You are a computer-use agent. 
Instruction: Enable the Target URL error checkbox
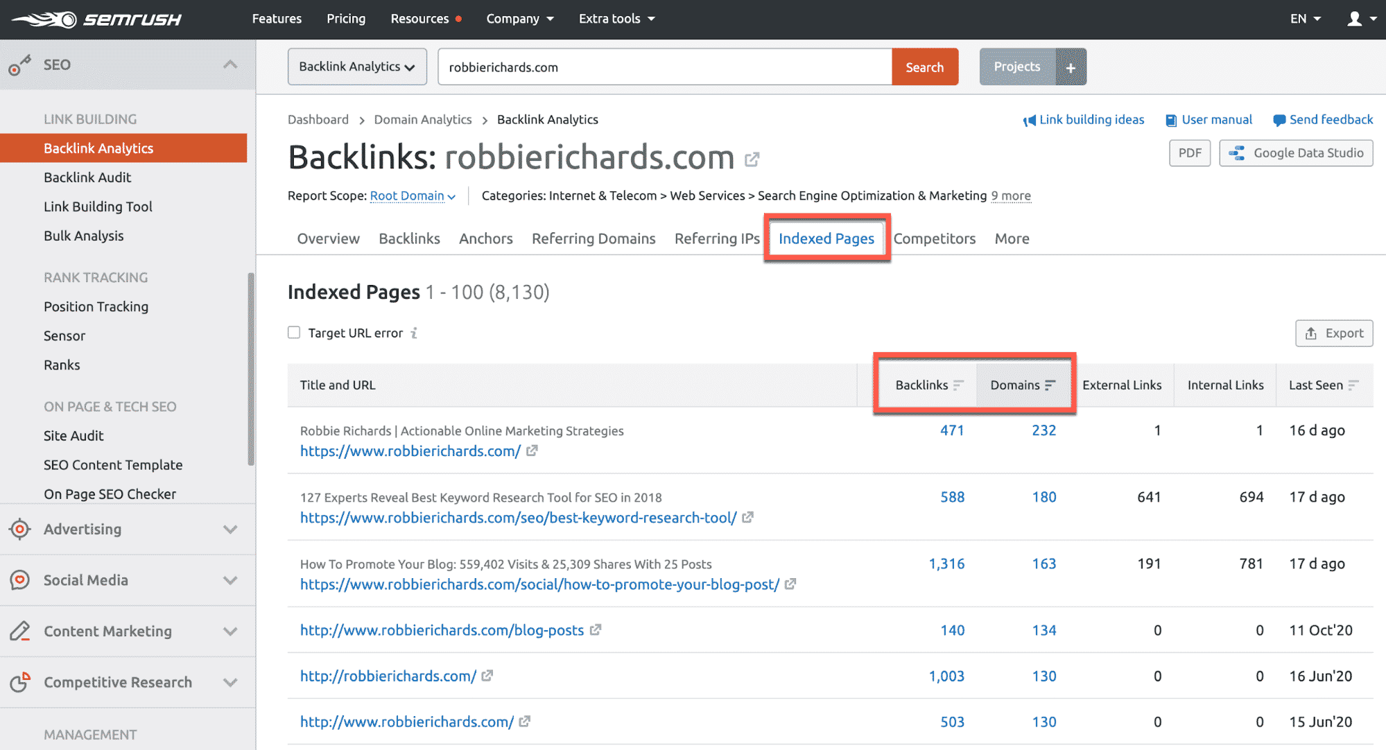click(x=294, y=333)
